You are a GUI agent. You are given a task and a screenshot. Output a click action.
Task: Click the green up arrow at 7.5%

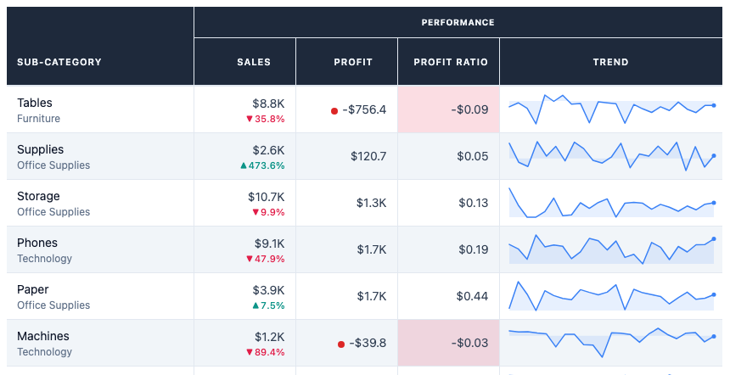pos(255,305)
